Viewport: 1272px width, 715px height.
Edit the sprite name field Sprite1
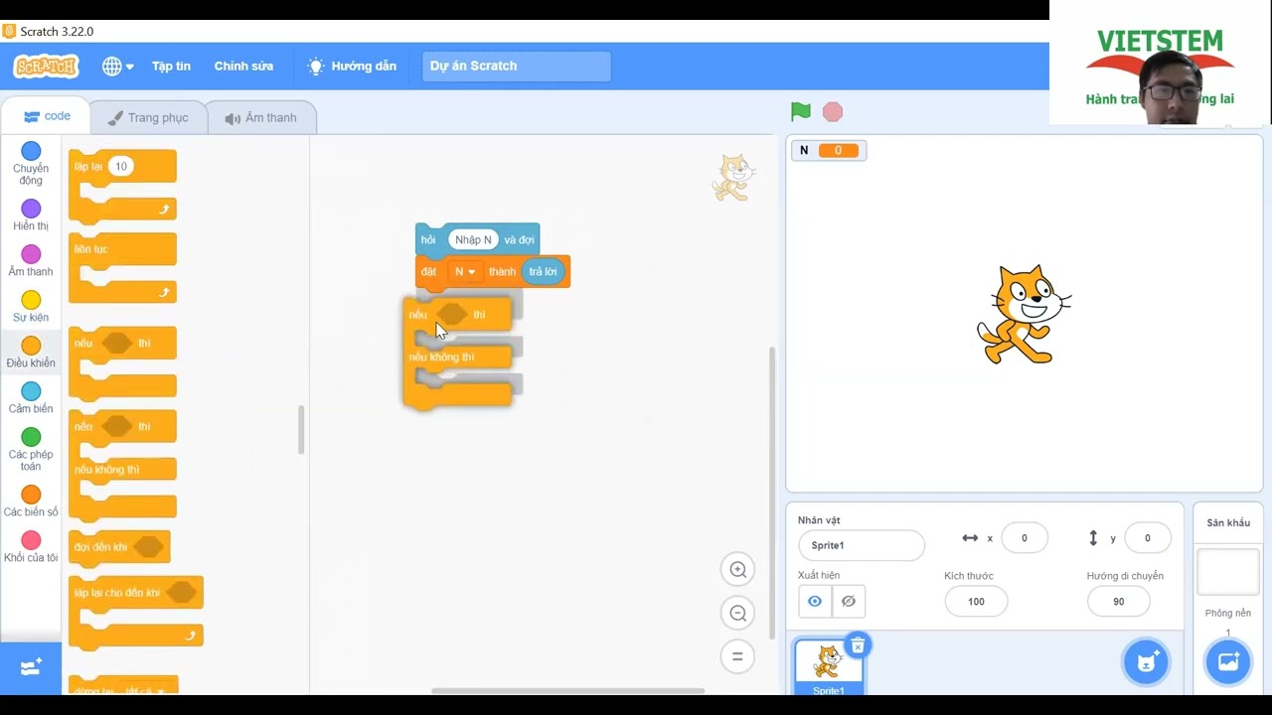point(861,545)
